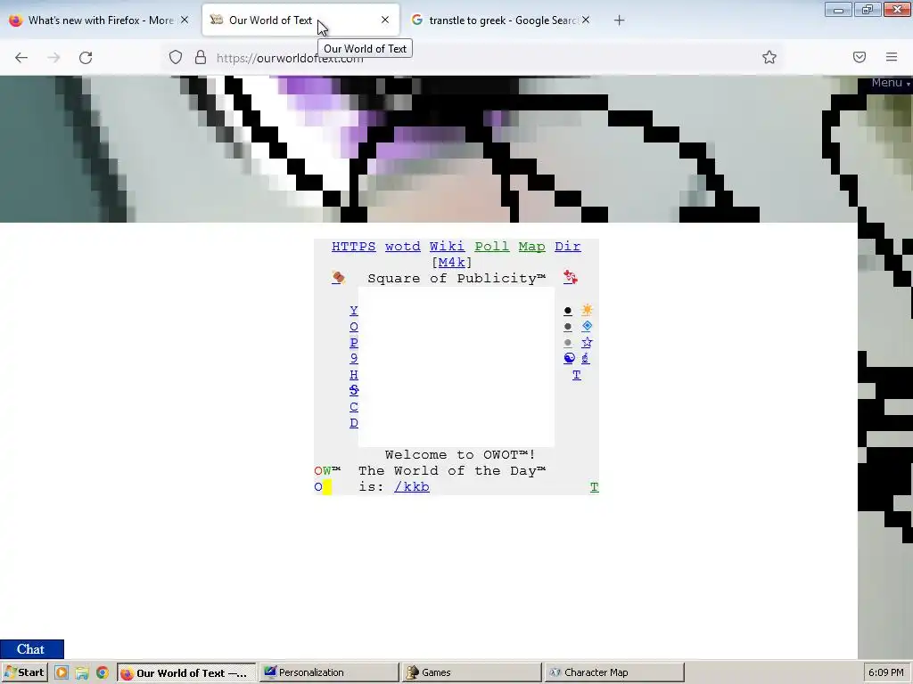
Task: Click the blue T link below microscope
Action: pos(577,375)
